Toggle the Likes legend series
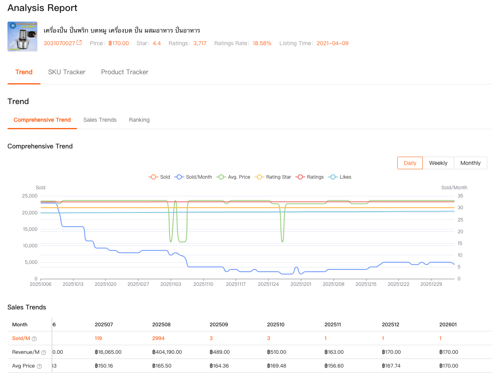Screen dimensions: 494x375 (340, 177)
